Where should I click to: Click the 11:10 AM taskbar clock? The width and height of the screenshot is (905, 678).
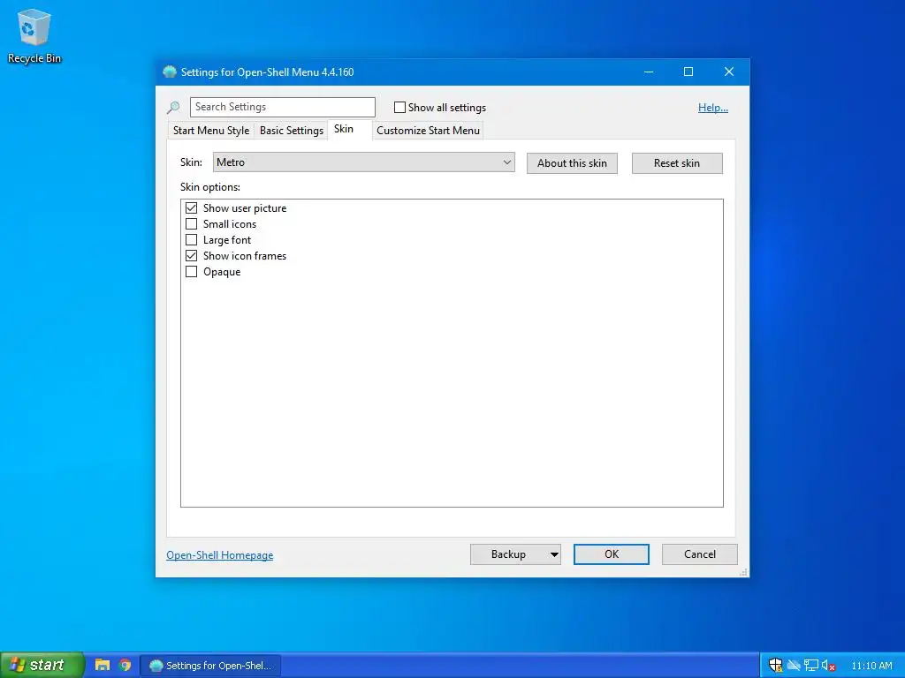click(x=871, y=666)
